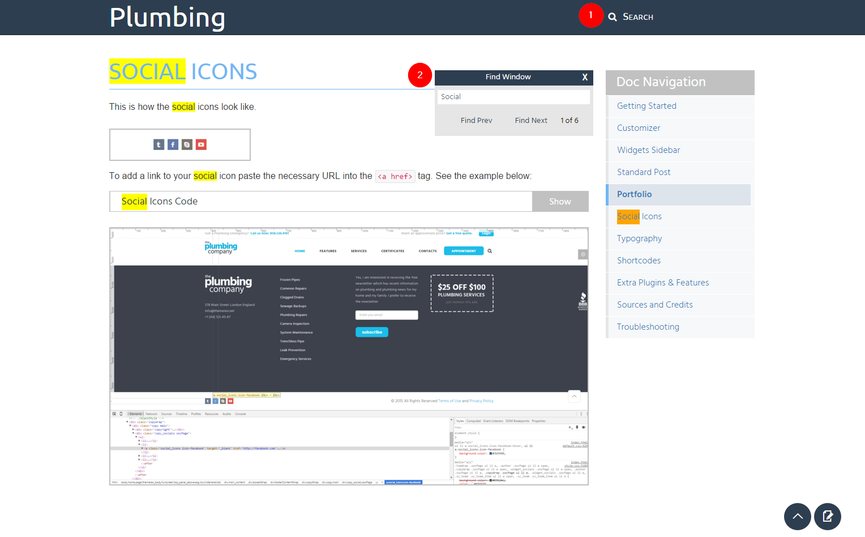Click Find Next in Find Window
The height and width of the screenshot is (537, 865).
[x=530, y=121]
